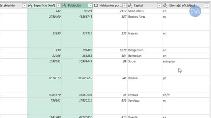This screenshot has height=118, width=211.
Task: Select the Nassau capital cell
Action: (x=145, y=39)
